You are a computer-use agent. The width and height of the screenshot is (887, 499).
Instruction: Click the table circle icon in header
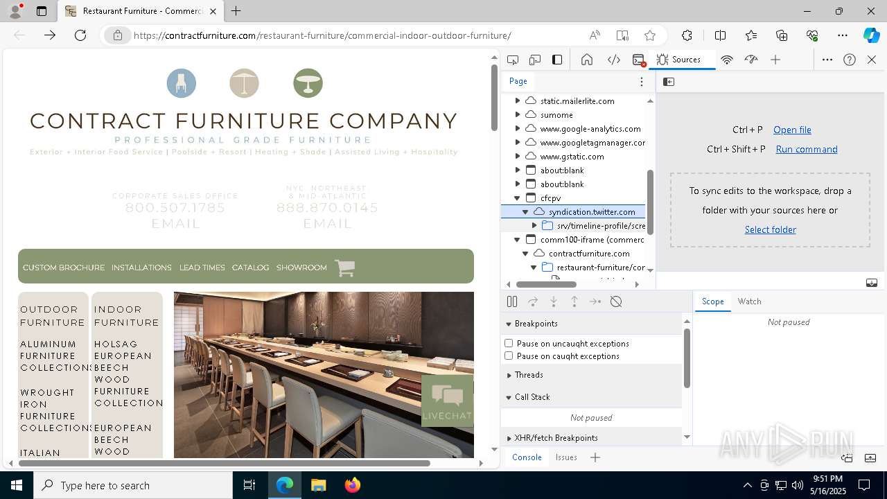point(308,83)
